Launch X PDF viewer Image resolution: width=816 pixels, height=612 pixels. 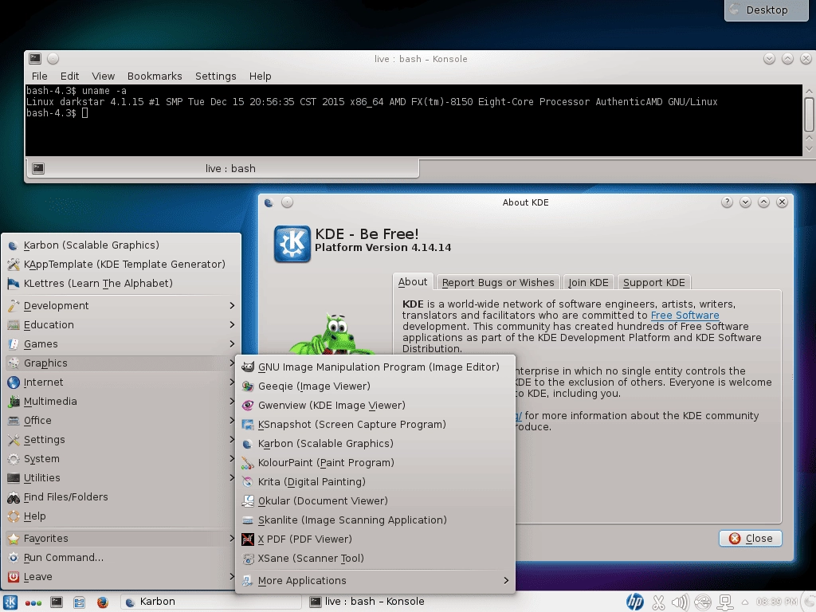[x=375, y=539]
